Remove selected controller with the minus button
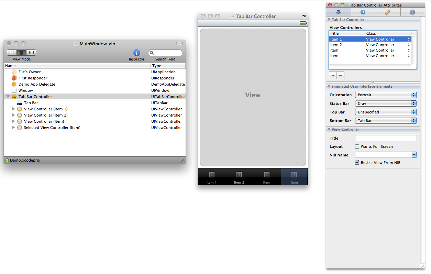The height and width of the screenshot is (274, 431). [340, 75]
